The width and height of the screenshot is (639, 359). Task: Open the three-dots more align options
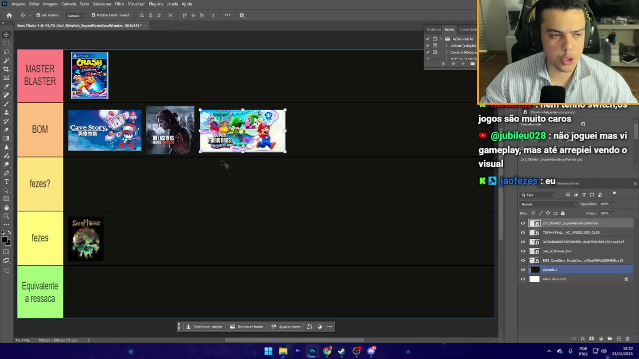(x=228, y=15)
